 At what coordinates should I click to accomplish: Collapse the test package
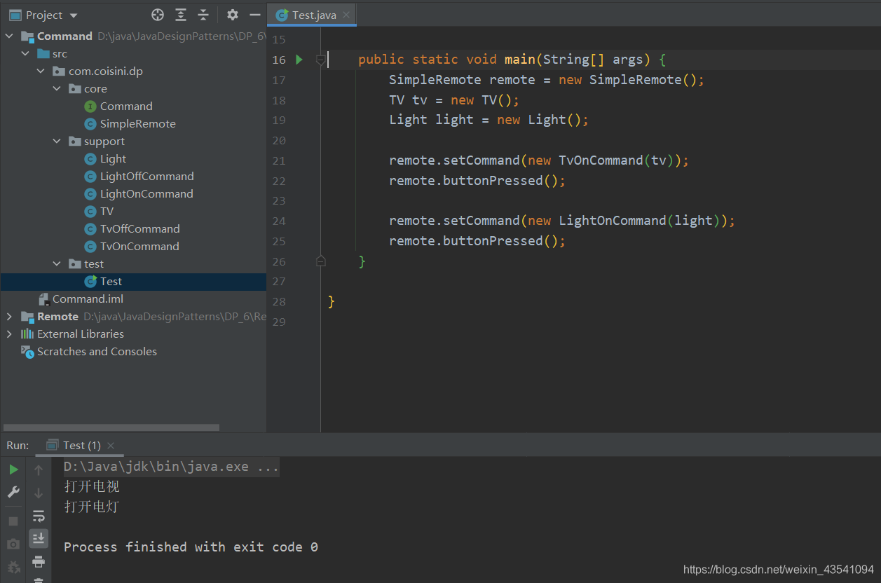pos(57,264)
